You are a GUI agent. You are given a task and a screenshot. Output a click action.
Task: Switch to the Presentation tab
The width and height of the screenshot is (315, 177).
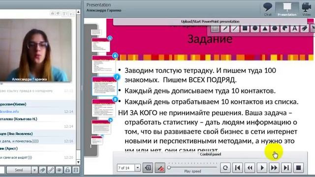(287, 9)
